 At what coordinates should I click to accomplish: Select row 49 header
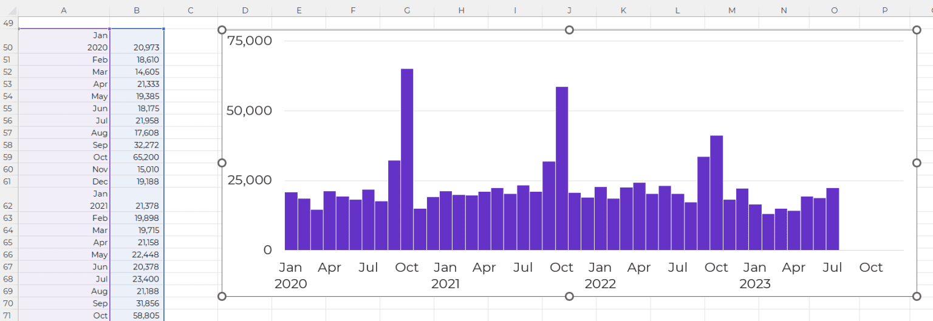tap(9, 23)
